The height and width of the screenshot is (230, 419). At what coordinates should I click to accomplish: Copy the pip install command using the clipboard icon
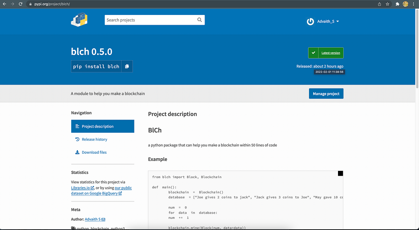[x=127, y=66]
